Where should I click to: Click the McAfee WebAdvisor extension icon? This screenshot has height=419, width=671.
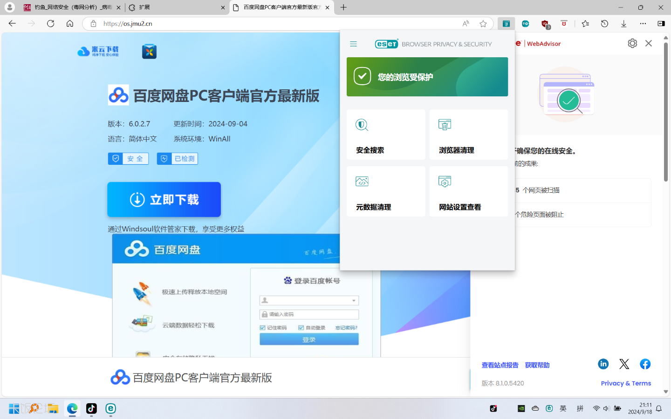click(564, 24)
